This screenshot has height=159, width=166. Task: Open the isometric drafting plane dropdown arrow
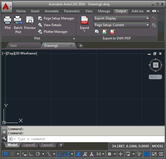pos(54,154)
